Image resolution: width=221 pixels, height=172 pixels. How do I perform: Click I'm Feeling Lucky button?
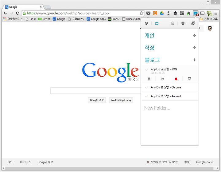pyautogui.click(x=121, y=100)
